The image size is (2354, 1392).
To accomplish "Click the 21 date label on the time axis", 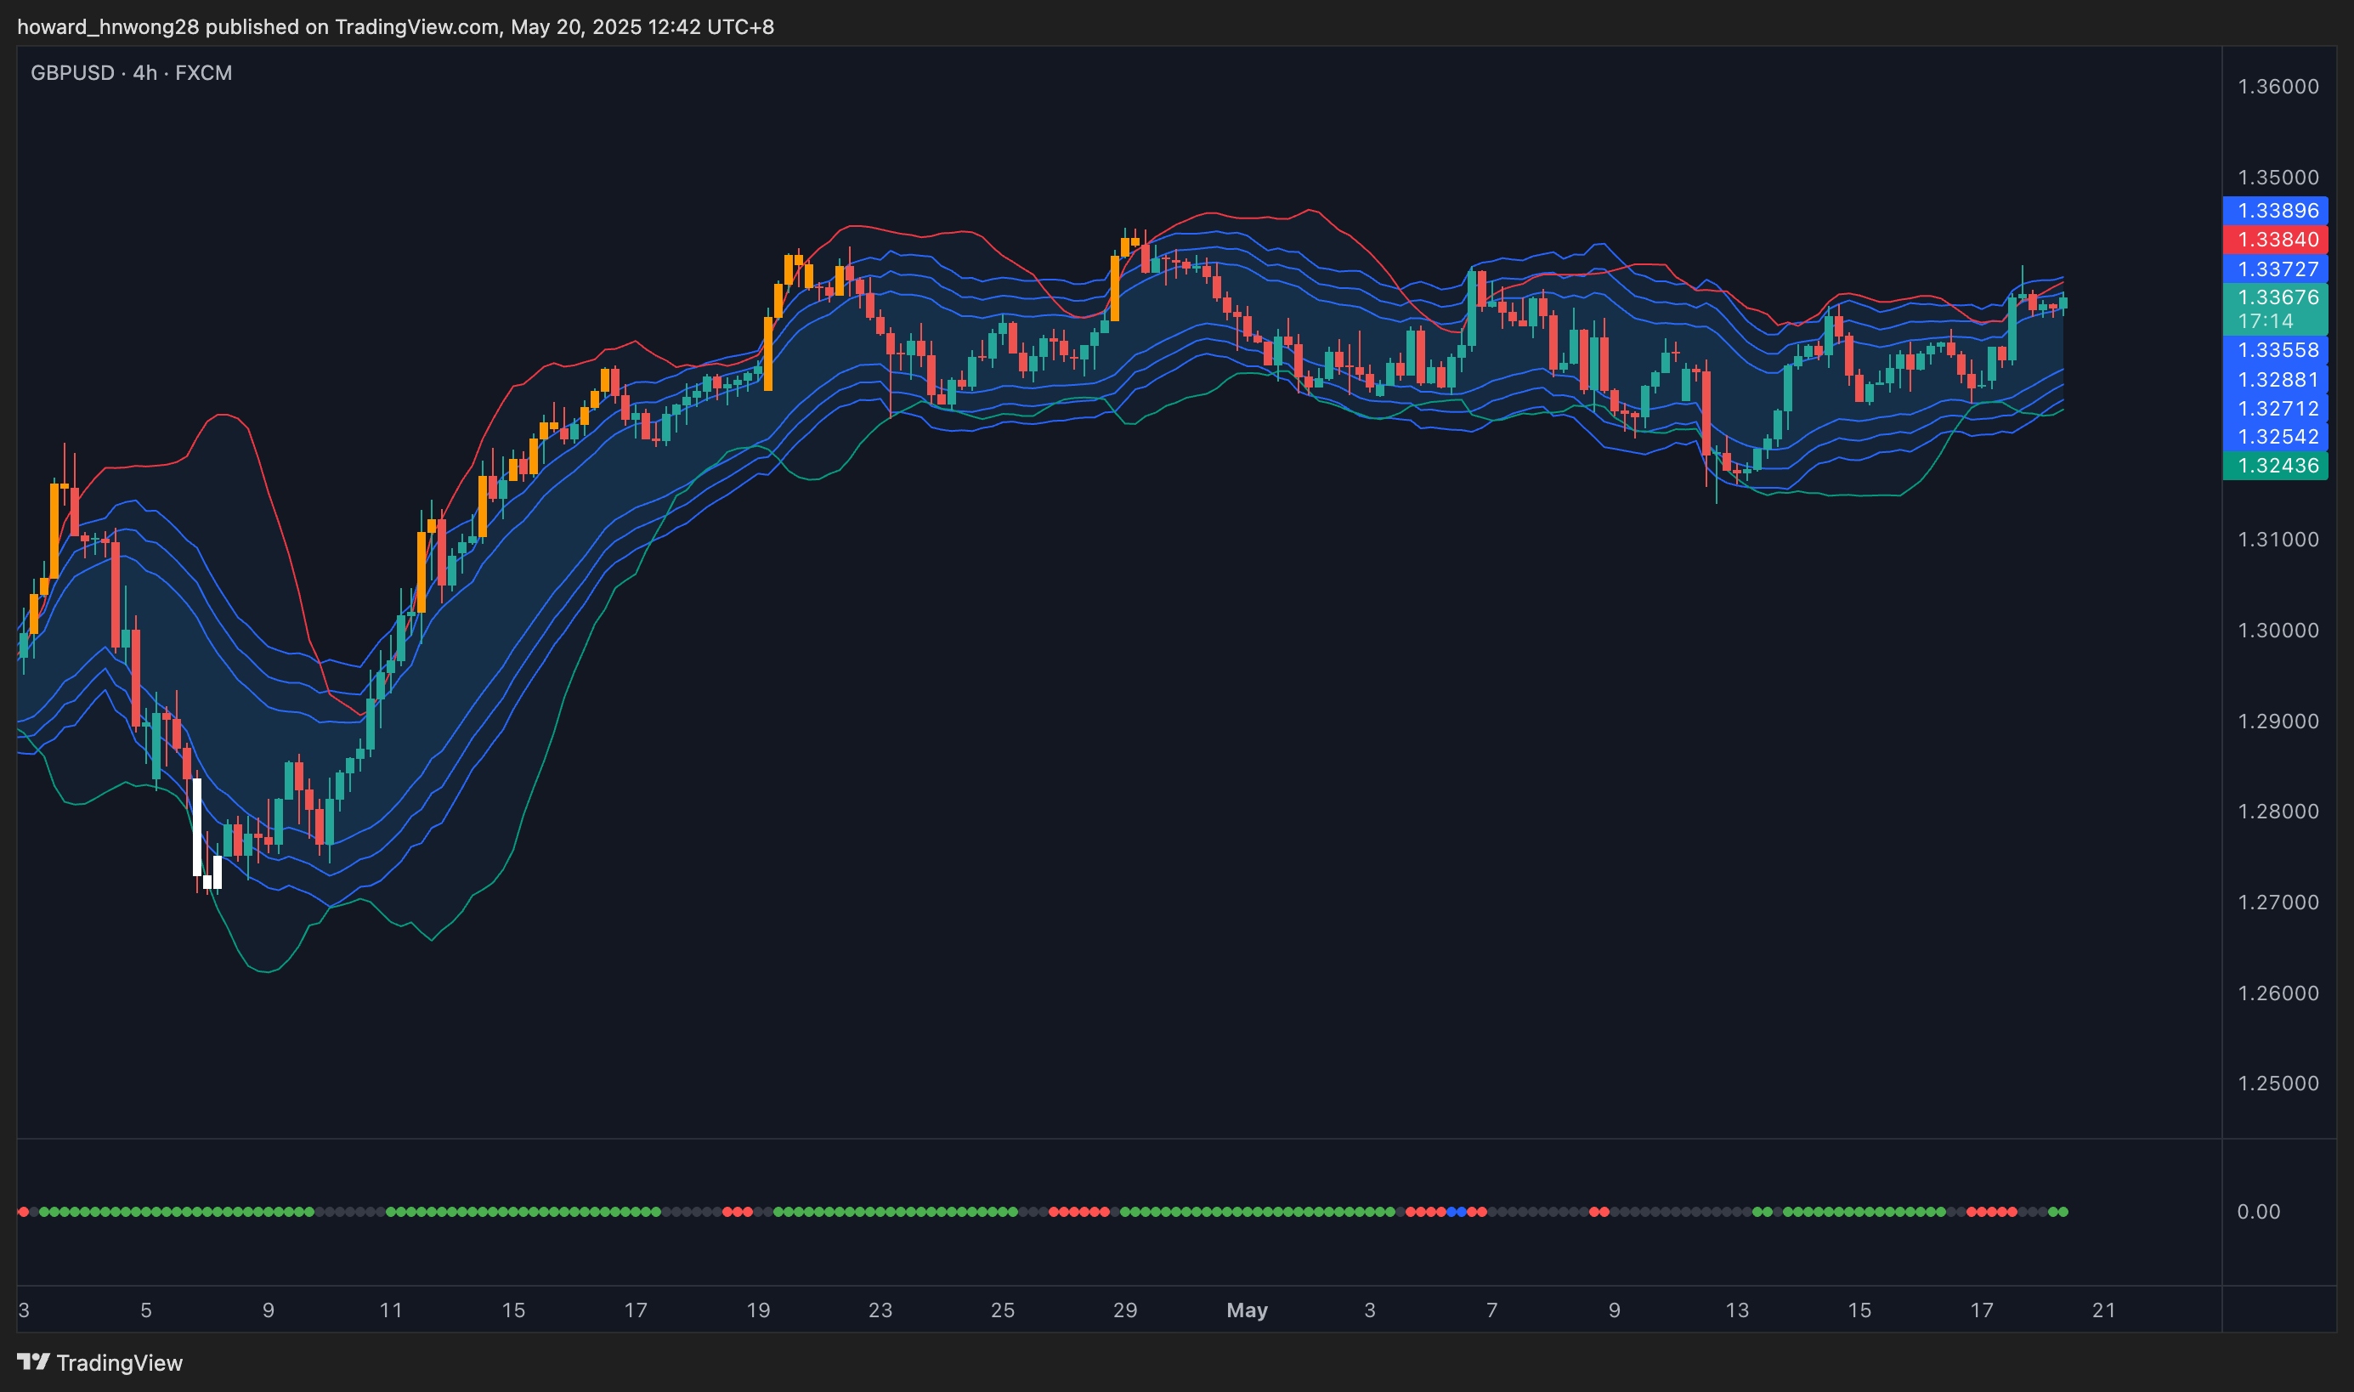I will tap(2103, 1310).
